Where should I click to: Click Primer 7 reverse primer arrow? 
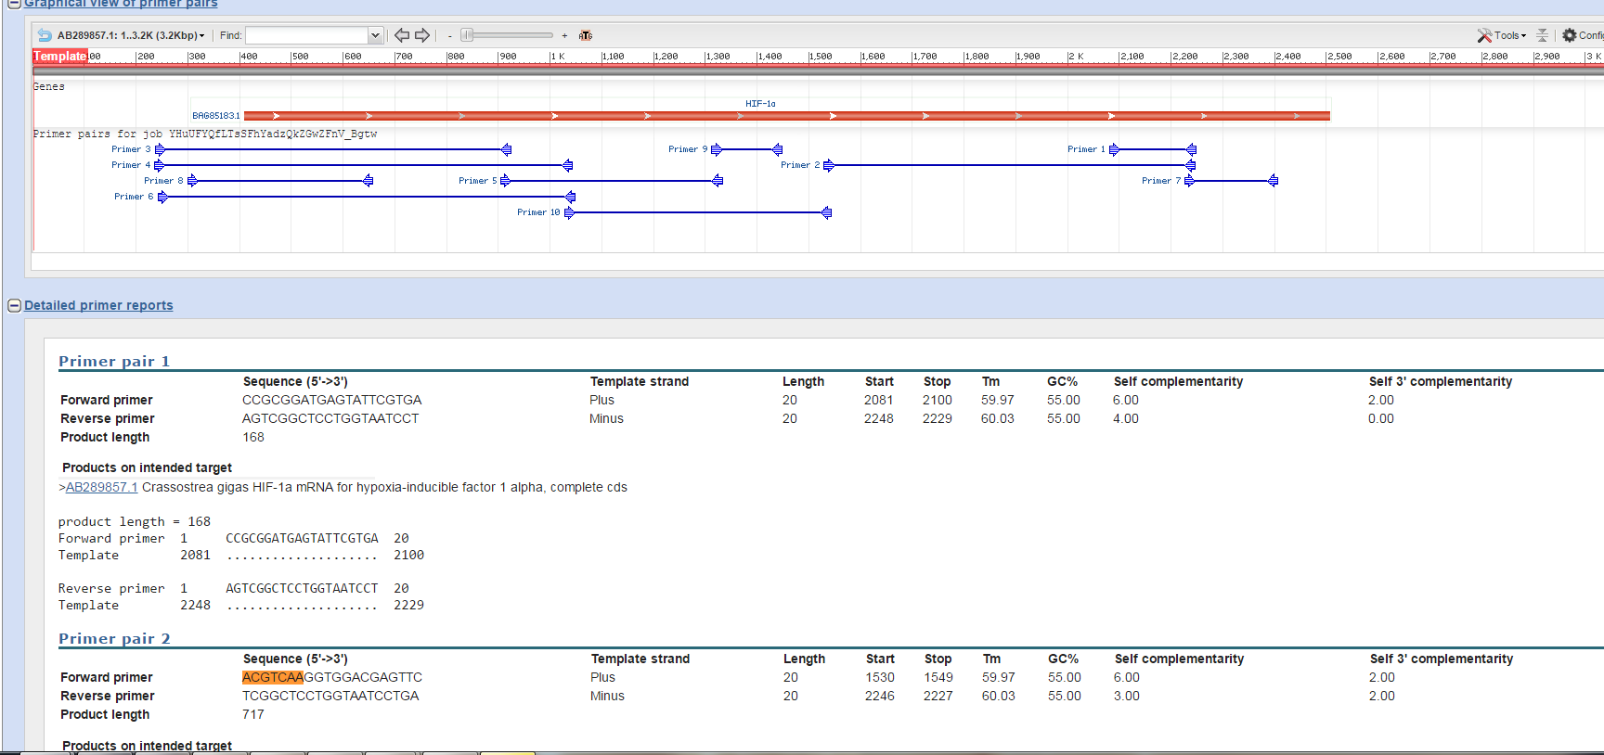1274,181
